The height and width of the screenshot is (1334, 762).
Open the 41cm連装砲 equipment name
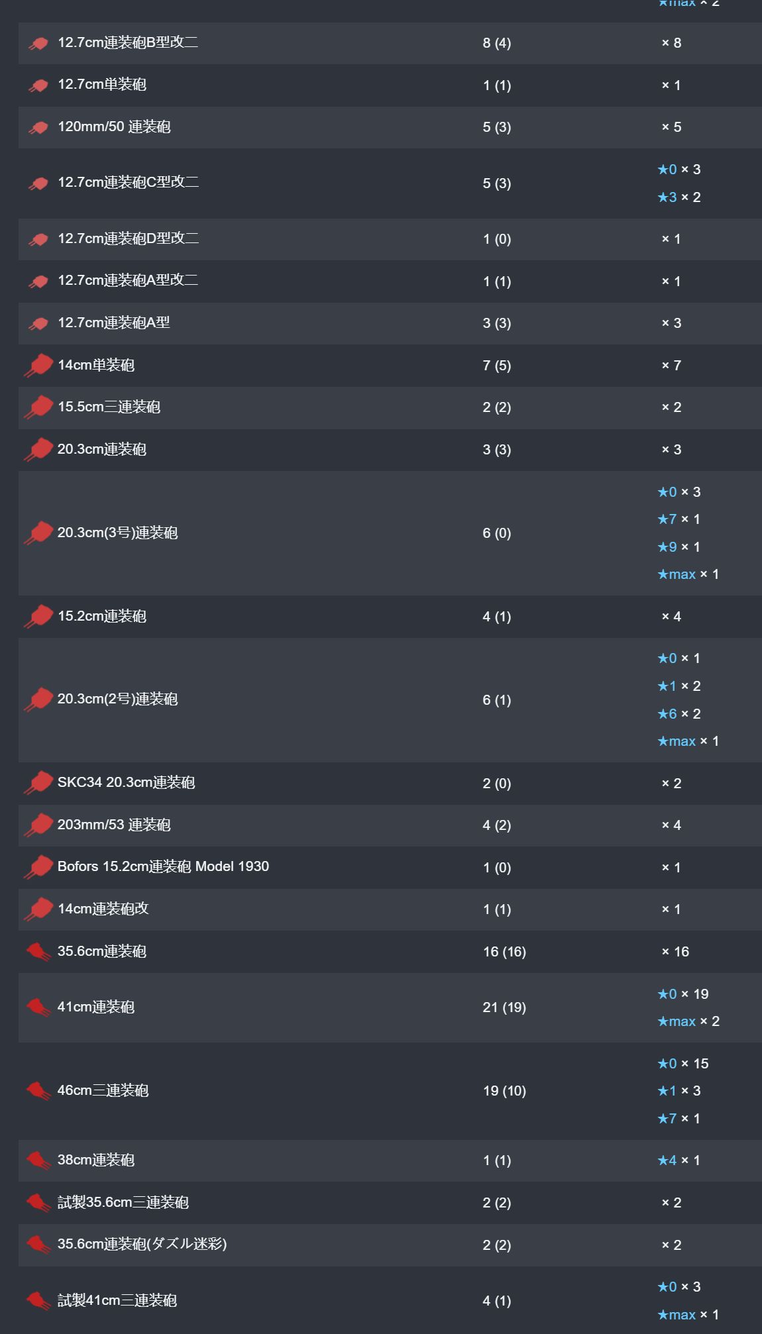click(x=96, y=1007)
